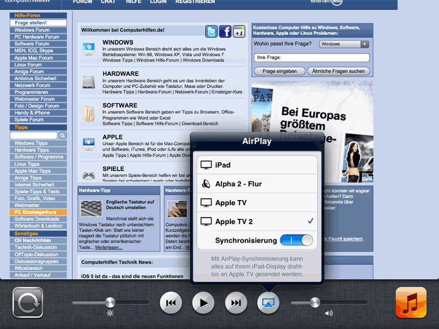Skip to previous track

(171, 302)
